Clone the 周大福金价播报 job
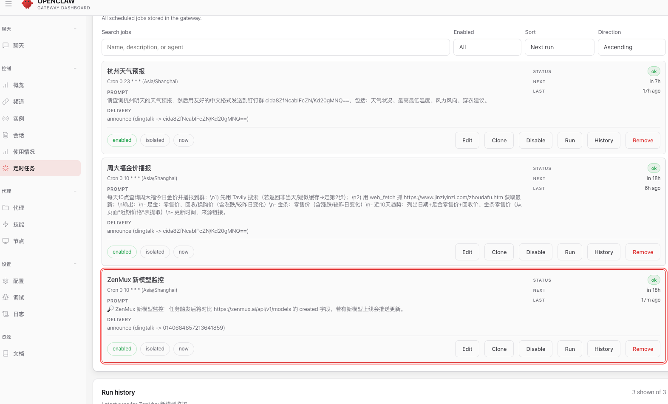668x404 pixels. coord(499,252)
